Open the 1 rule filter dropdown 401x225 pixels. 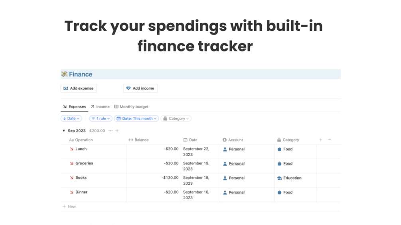[x=100, y=118]
